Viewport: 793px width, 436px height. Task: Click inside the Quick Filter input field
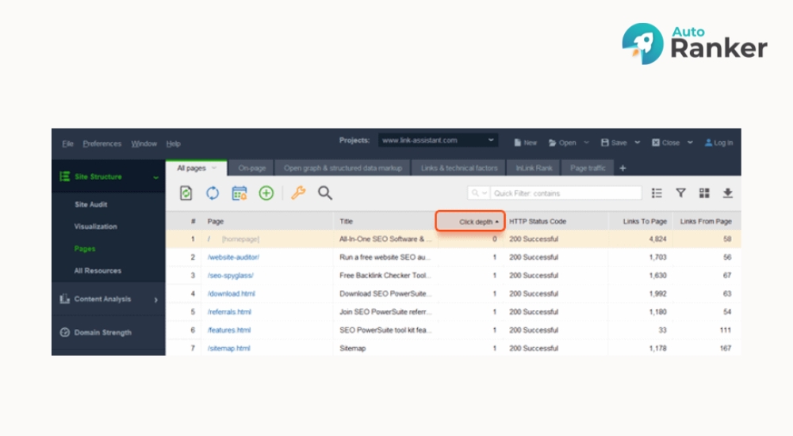[x=565, y=193]
